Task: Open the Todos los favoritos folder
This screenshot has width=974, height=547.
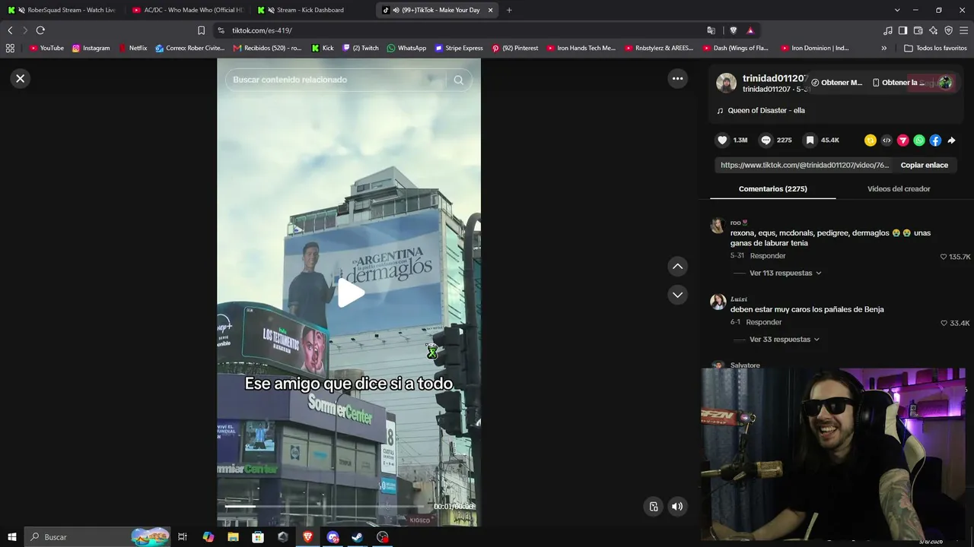Action: (x=935, y=48)
